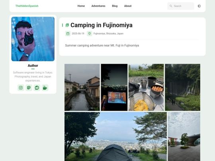Screen dimensions: 215x161
Task: Open the camp cooking food photo
Action: 146,87
